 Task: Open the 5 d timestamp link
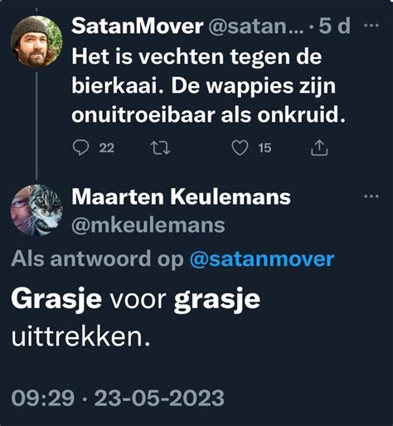335,26
